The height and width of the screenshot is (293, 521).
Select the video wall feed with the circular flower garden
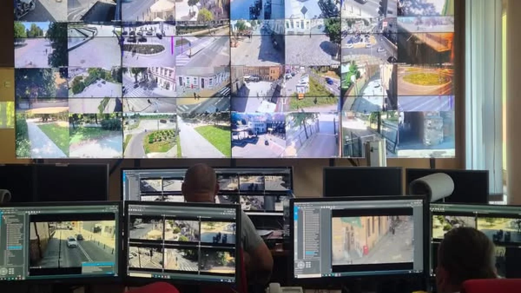160,140
